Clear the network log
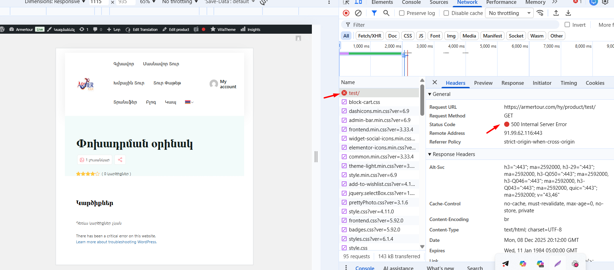 [358, 13]
